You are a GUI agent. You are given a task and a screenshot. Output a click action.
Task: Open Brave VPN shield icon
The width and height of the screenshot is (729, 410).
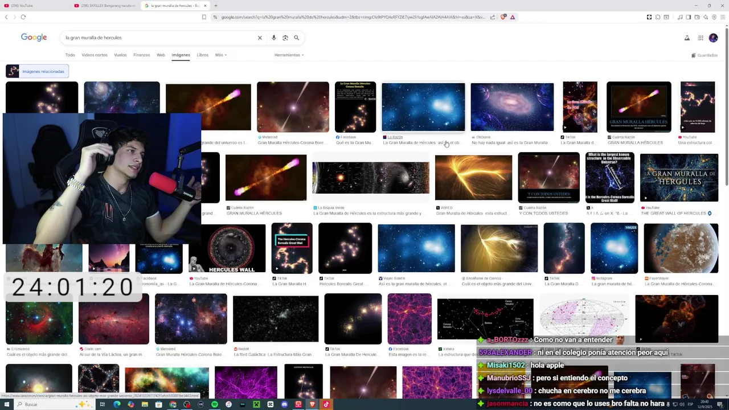714,17
